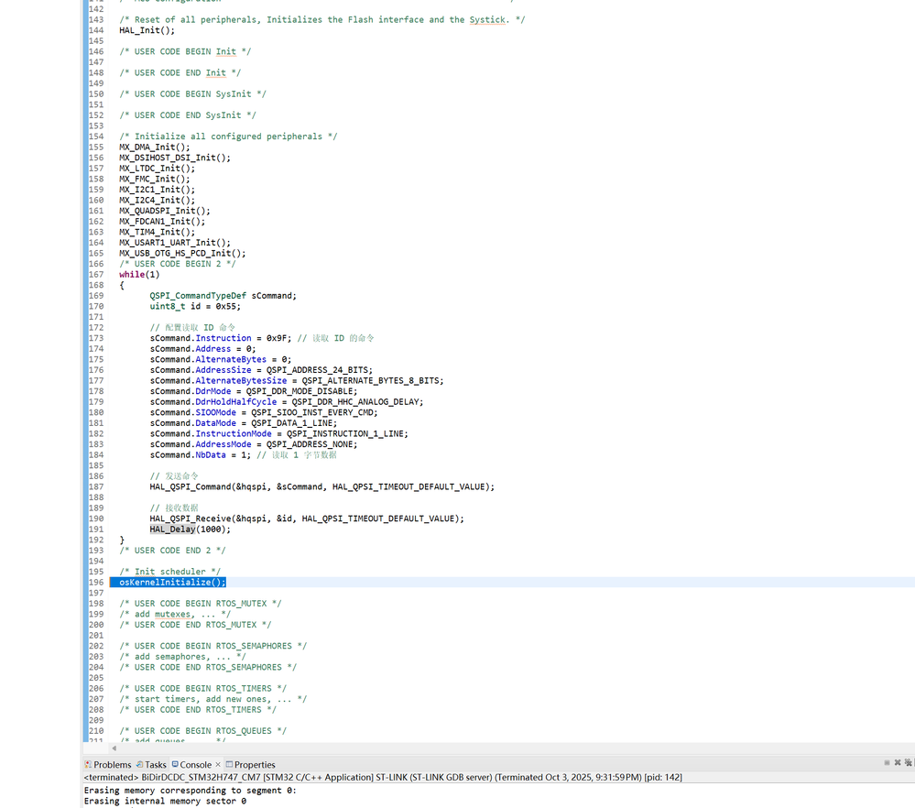The image size is (915, 808).
Task: Click line number 196 in the editor ruler
Action: click(x=98, y=582)
